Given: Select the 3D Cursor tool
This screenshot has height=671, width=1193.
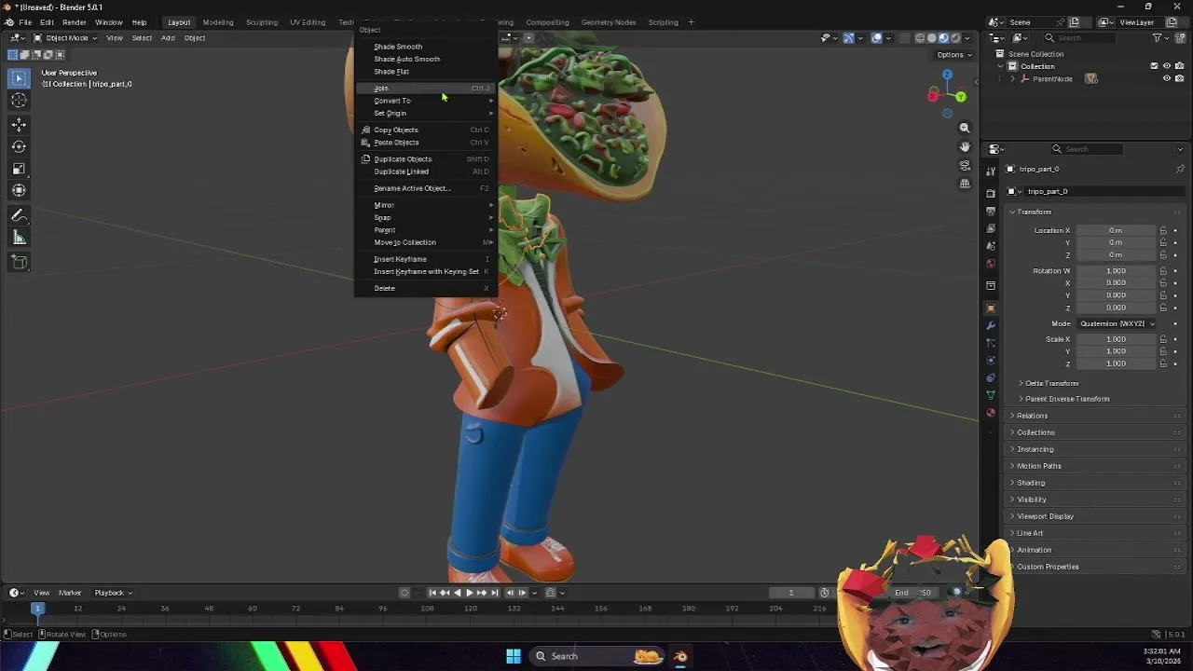Looking at the screenshot, I should pyautogui.click(x=19, y=101).
